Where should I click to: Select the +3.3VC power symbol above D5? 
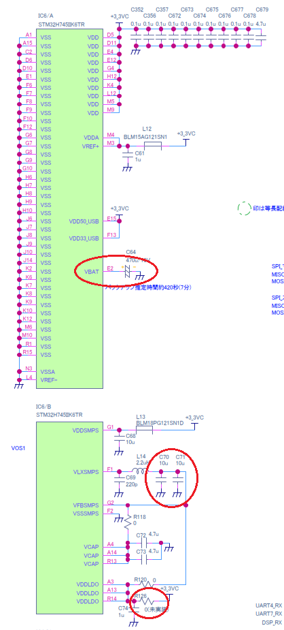point(119,23)
